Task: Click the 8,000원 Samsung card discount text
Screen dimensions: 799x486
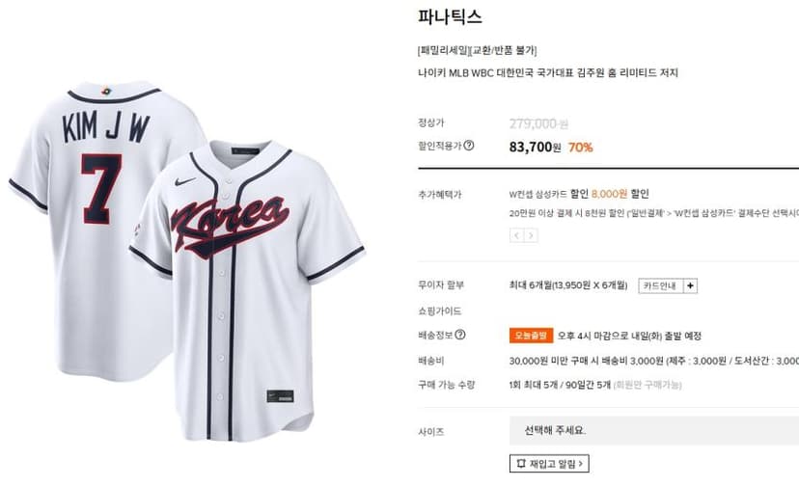Action: 609,194
